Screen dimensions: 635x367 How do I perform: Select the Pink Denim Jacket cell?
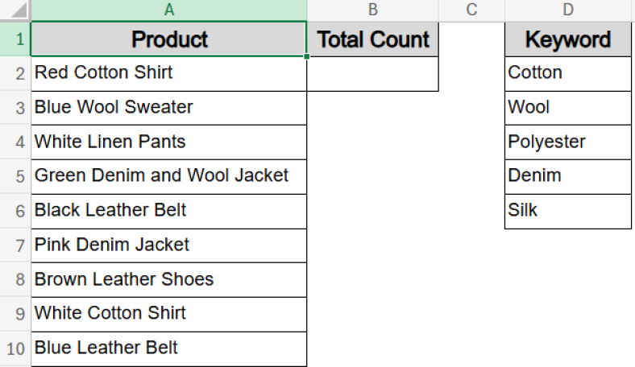tap(168, 245)
